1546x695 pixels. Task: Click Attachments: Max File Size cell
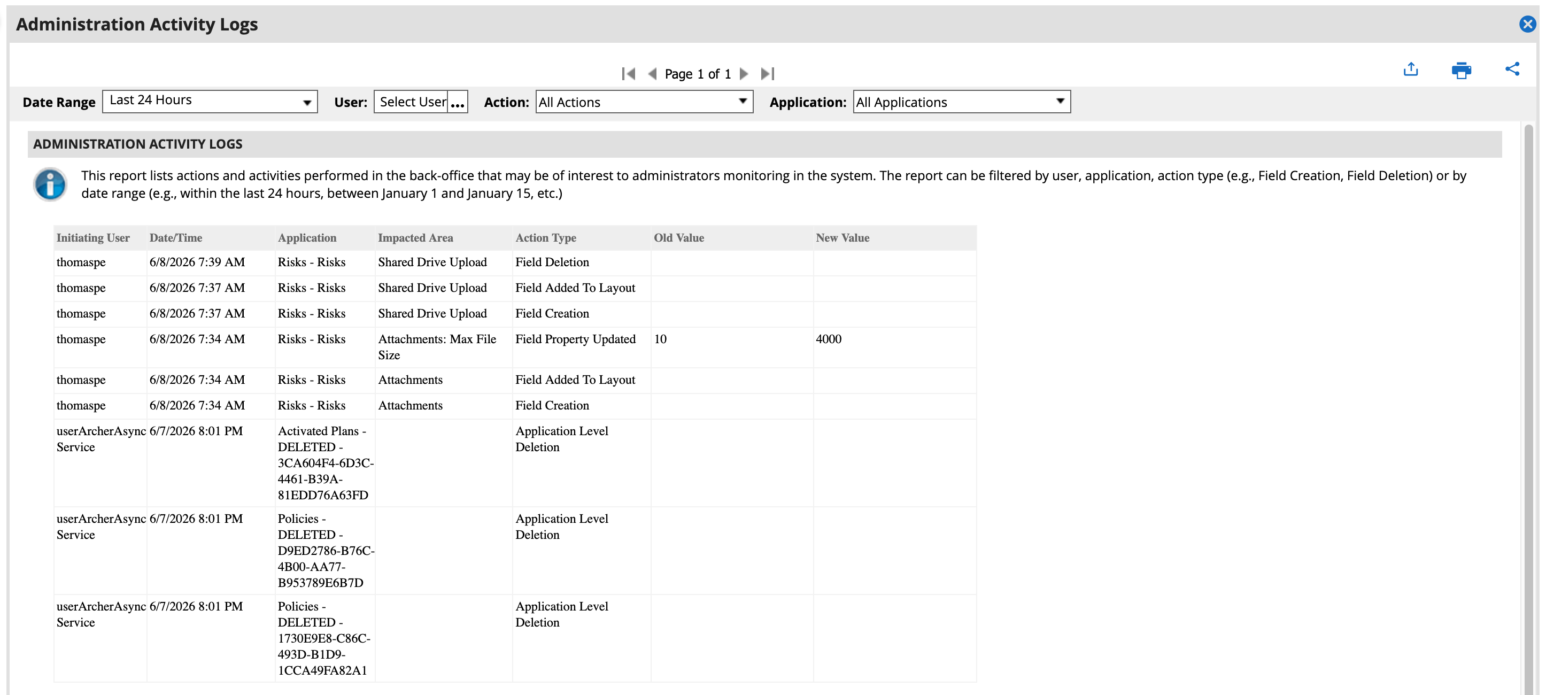point(444,347)
